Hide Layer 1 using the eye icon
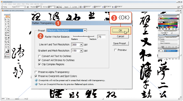The image size is (183, 101). point(159,51)
